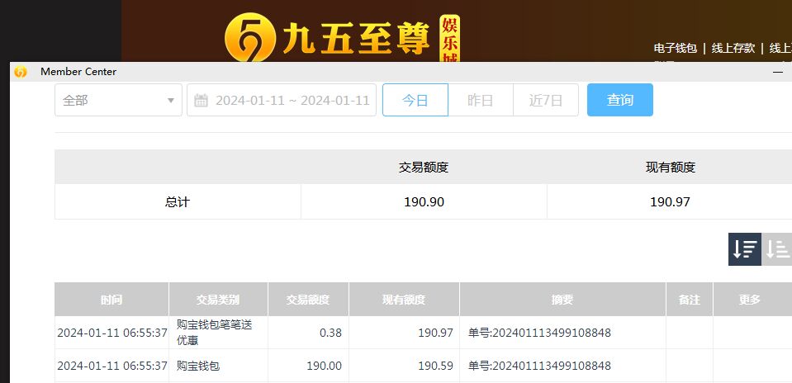Click the 现有额度 summary header
Screen dimensions: 792x383
tap(671, 167)
